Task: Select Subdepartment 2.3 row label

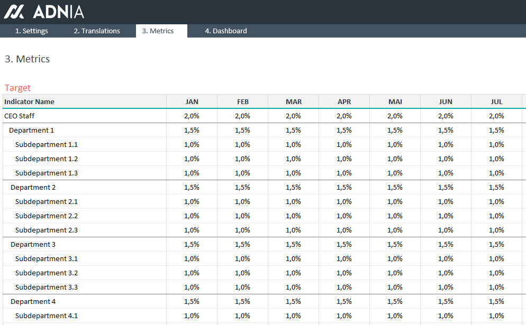Action: 46,230
